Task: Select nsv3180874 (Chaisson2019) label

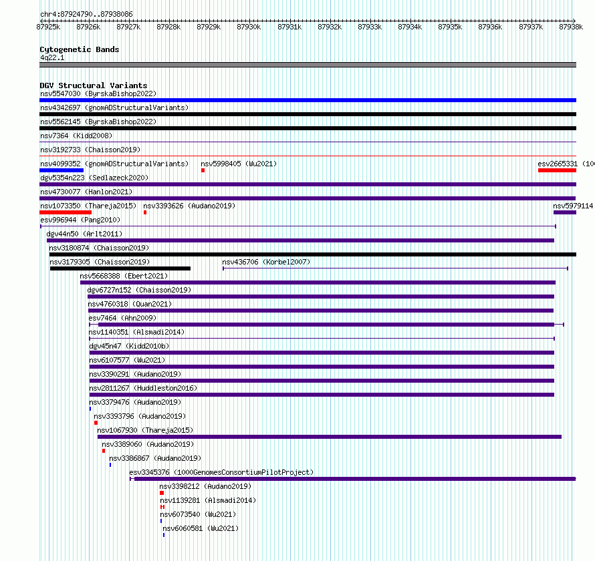Action: (x=99, y=248)
